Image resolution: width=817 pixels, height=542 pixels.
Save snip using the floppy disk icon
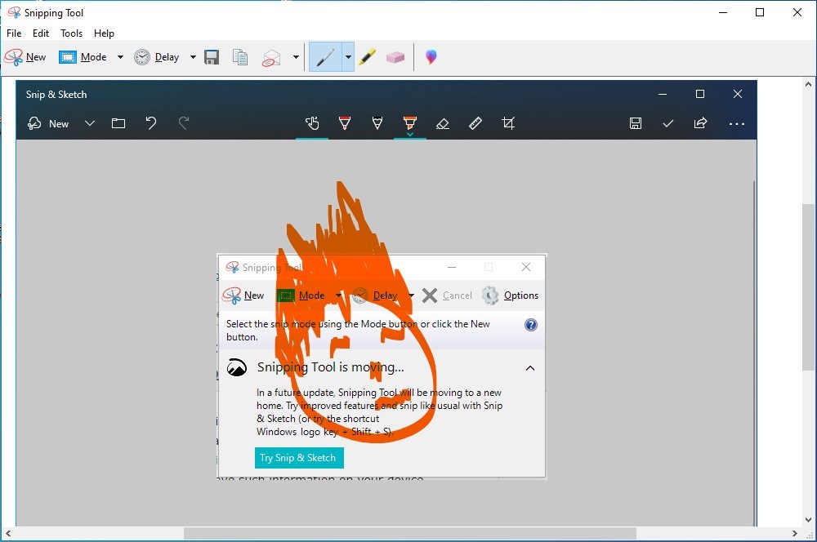tap(212, 57)
